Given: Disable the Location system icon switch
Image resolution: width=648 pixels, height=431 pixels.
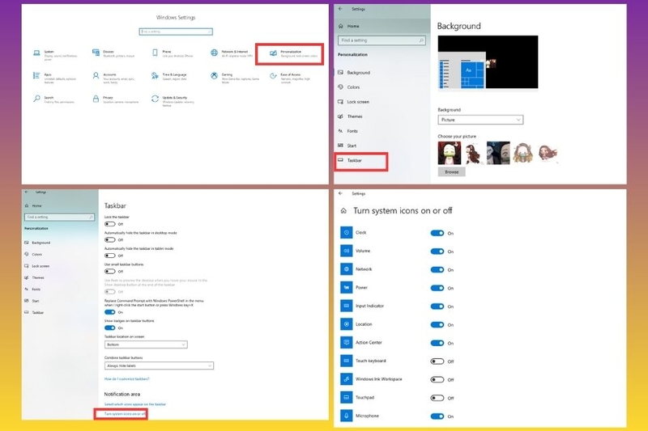Looking at the screenshot, I should (x=437, y=324).
